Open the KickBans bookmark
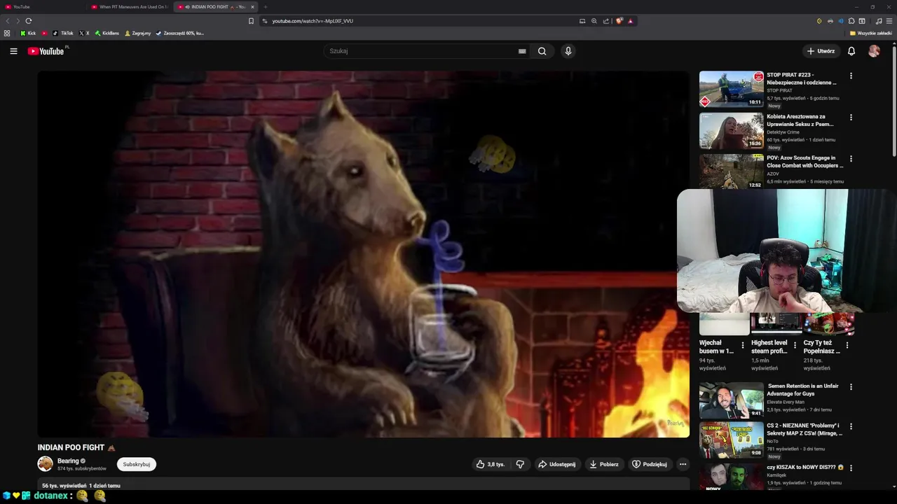Viewport: 897px width, 504px height. pos(107,33)
